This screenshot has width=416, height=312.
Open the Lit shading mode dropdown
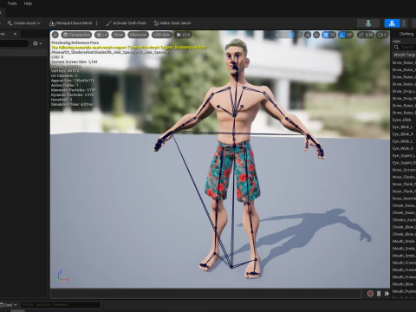pos(101,35)
